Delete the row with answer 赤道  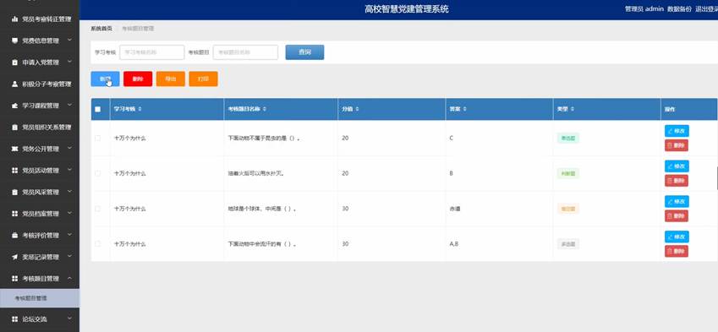pos(677,216)
